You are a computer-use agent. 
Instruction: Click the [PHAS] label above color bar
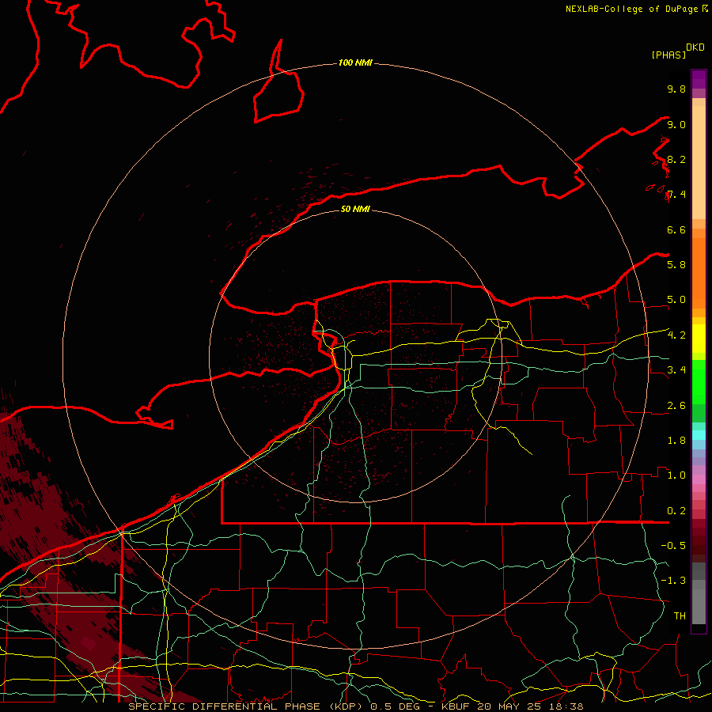(668, 55)
